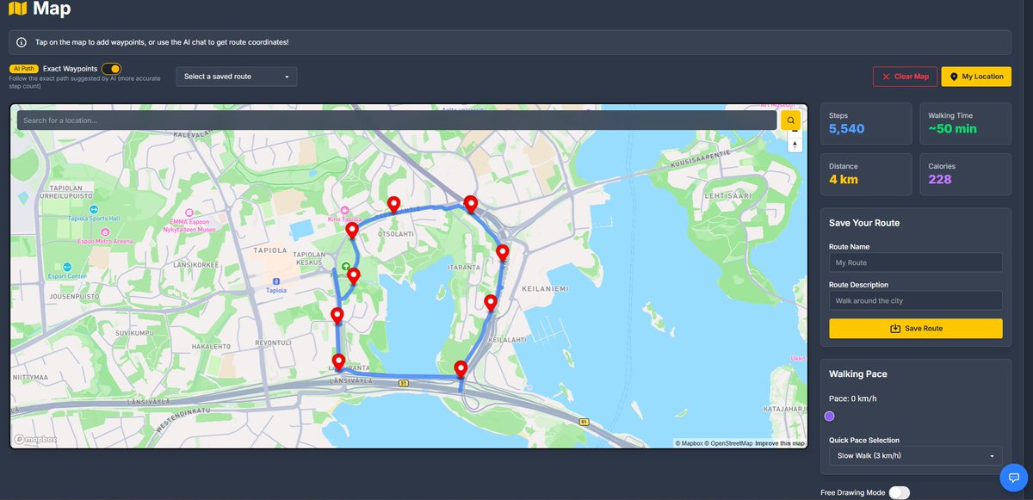
Task: Click the My Location button
Action: coord(976,77)
